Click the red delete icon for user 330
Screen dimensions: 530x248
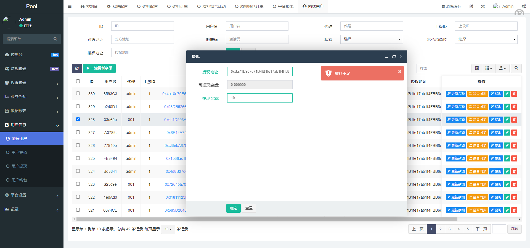[x=514, y=94]
